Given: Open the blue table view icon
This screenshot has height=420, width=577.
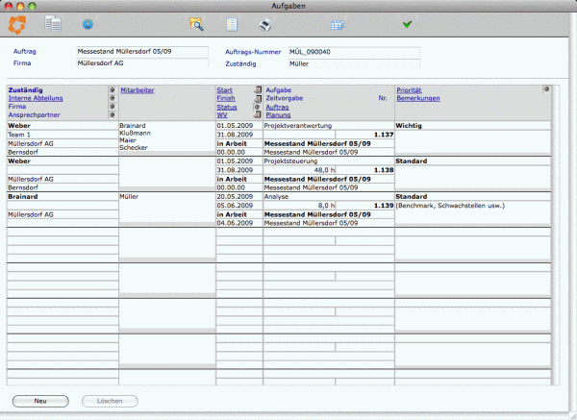Looking at the screenshot, I should pyautogui.click(x=338, y=25).
